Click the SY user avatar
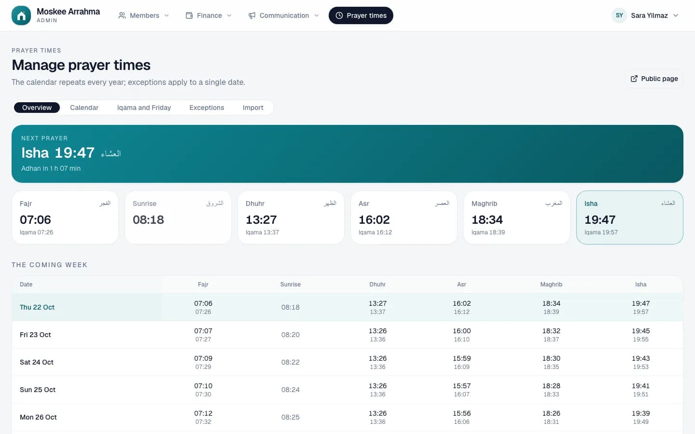Image resolution: width=695 pixels, height=434 pixels. [619, 15]
